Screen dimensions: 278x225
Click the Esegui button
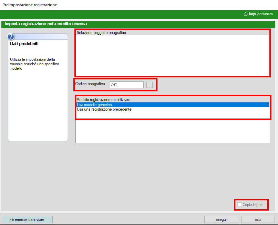tap(221, 220)
